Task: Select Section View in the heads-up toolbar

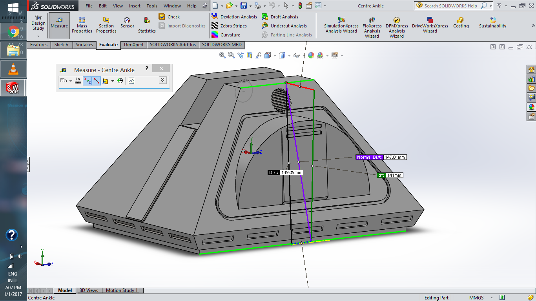Action: pyautogui.click(x=250, y=55)
